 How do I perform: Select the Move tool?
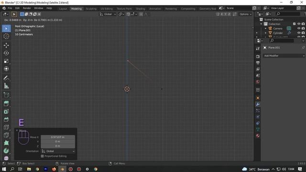6,45
